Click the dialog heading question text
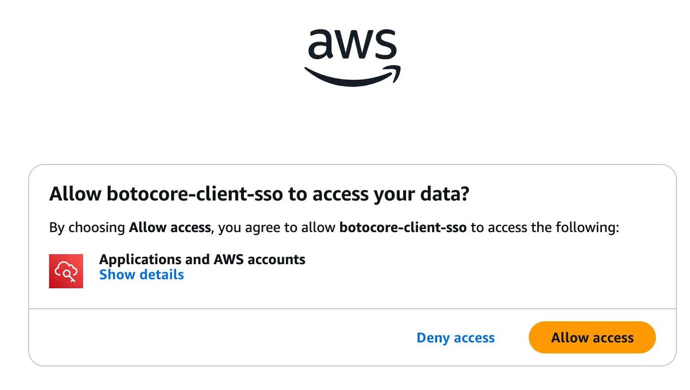Viewport: 690px width, 390px height. click(259, 194)
